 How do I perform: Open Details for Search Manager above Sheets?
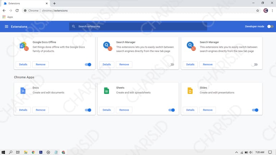107,65
